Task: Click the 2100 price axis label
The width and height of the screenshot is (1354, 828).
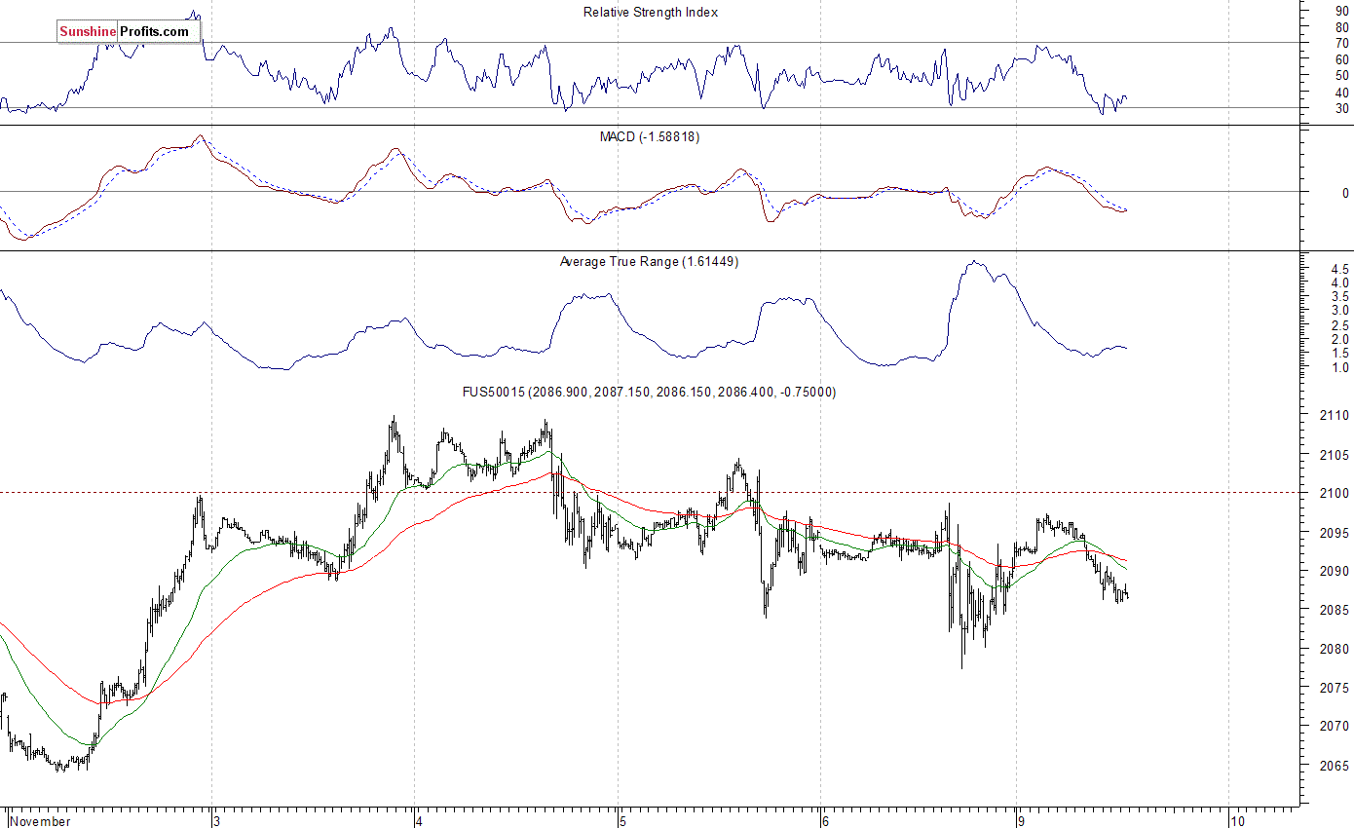Action: [1335, 494]
